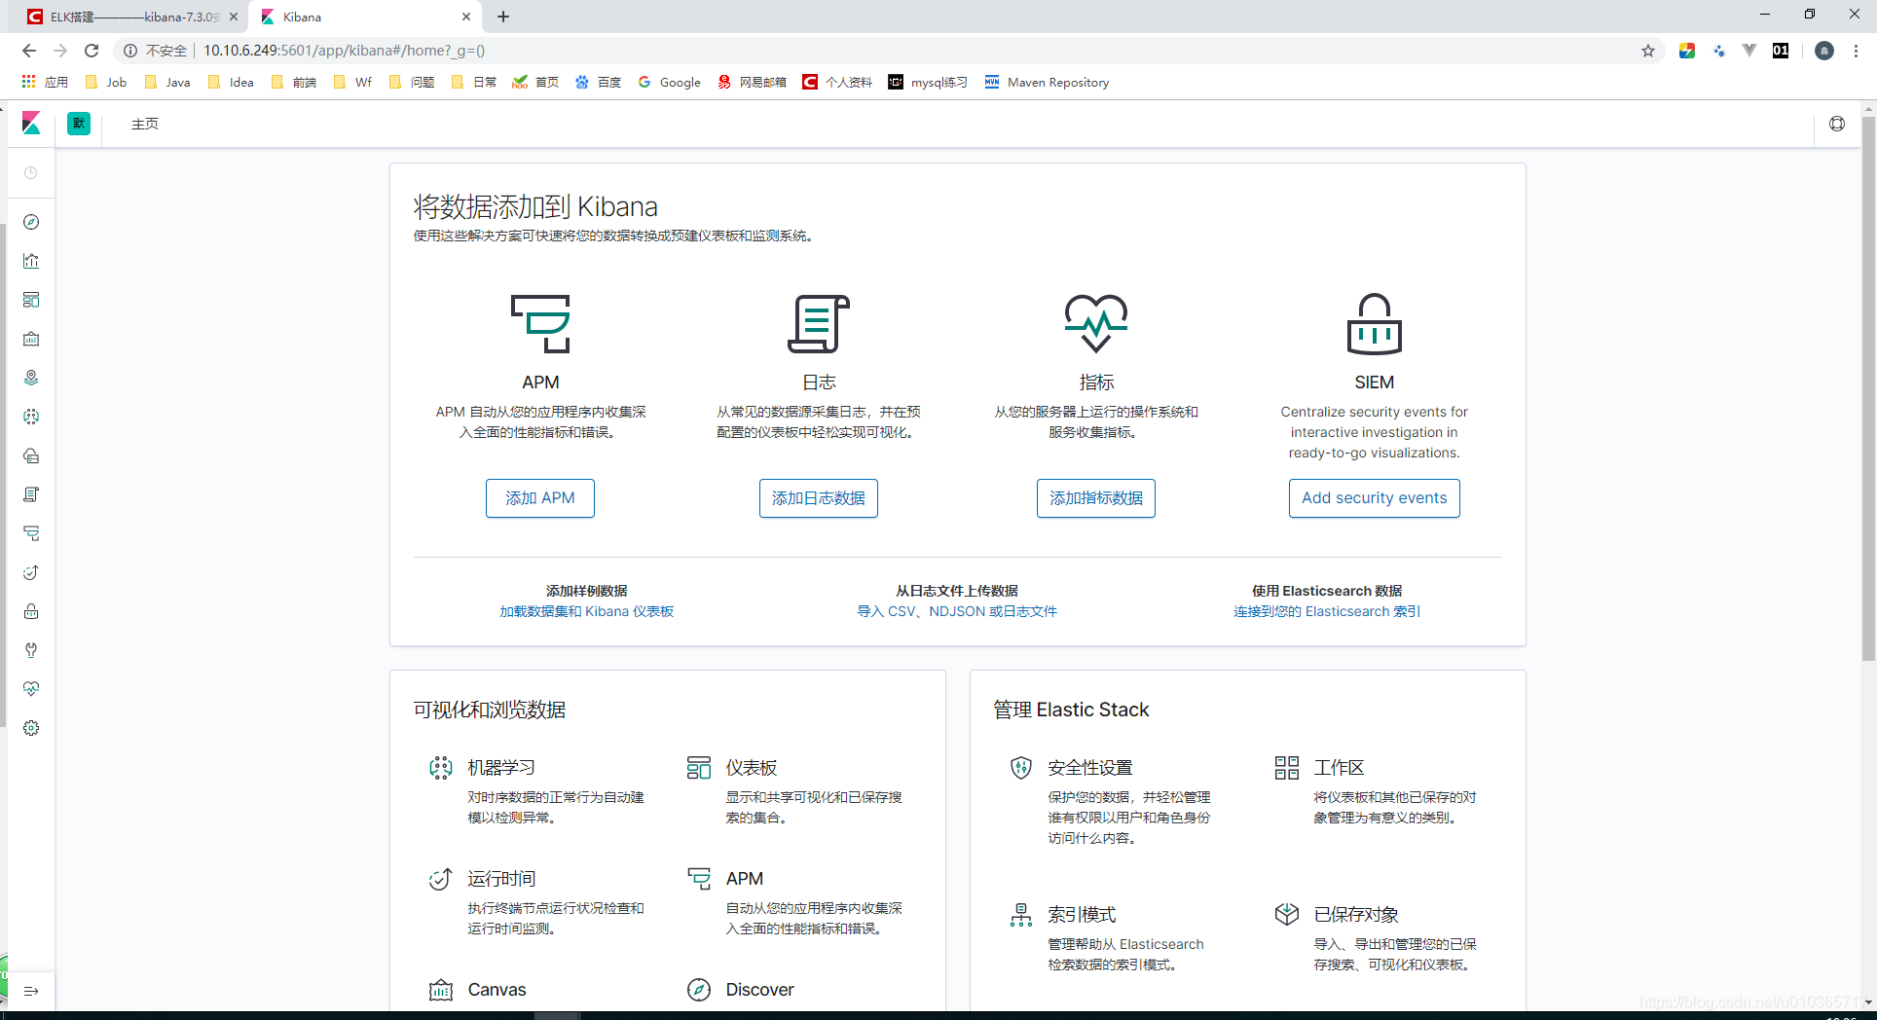Open Dashboard icon in sidebar
The image size is (1877, 1020).
pos(31,300)
